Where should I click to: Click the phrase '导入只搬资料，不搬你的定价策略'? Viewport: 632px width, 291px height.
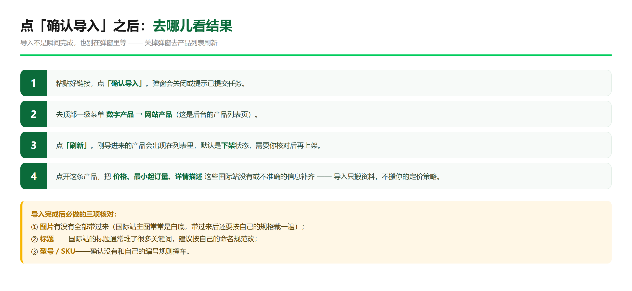385,177
